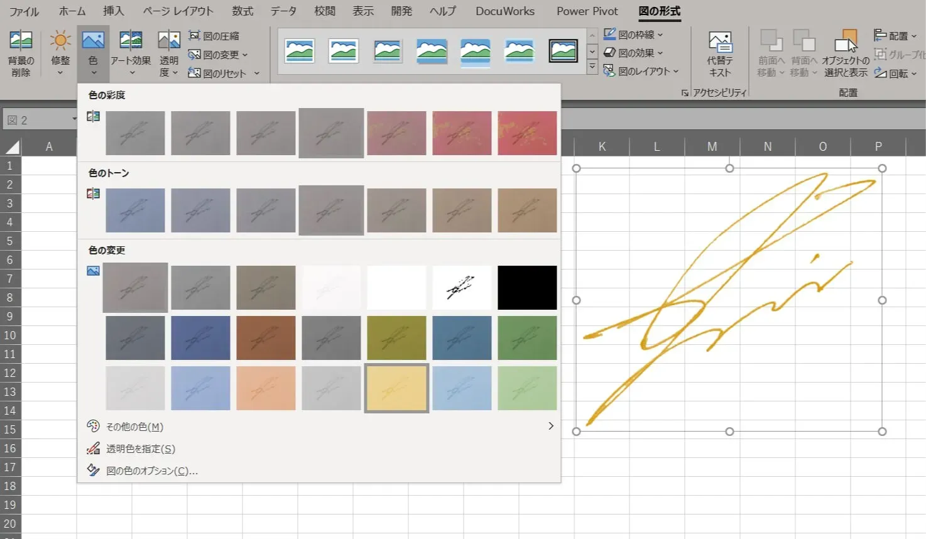Switch to the 挿入 (insert) tab

tap(114, 11)
